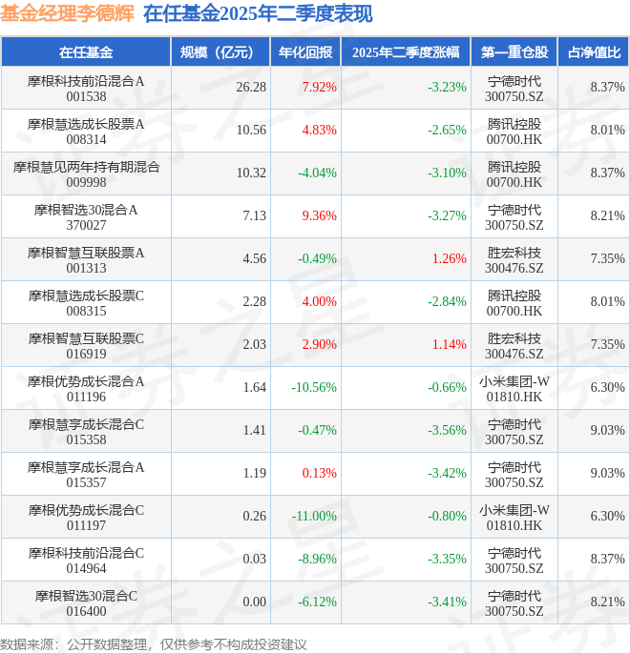Click 9.03% net value ratio in 015358 row
This screenshot has width=630, height=653.
(607, 430)
